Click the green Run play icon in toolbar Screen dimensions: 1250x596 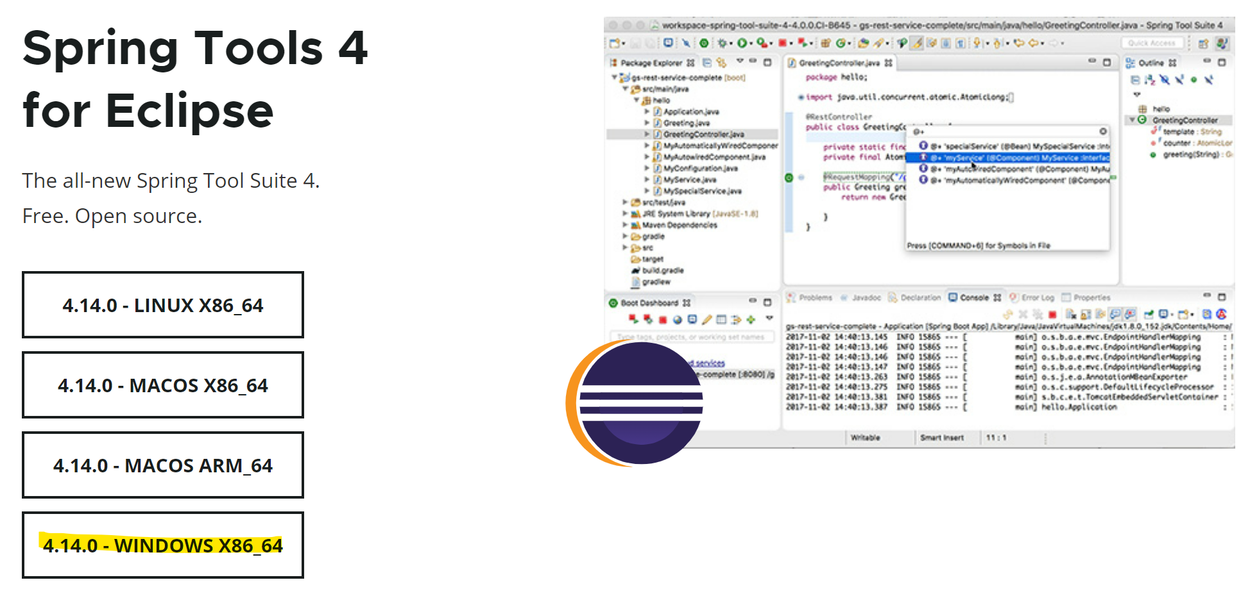click(x=742, y=43)
